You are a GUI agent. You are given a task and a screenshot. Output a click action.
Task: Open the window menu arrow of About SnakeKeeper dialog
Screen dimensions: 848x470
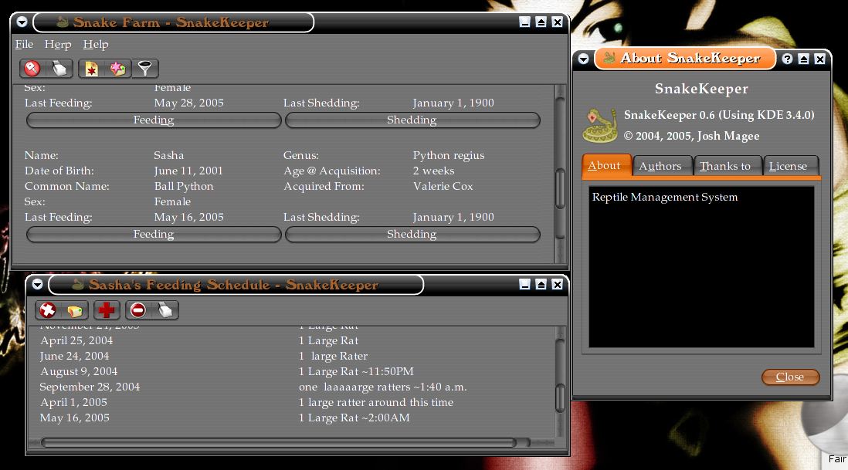(583, 59)
